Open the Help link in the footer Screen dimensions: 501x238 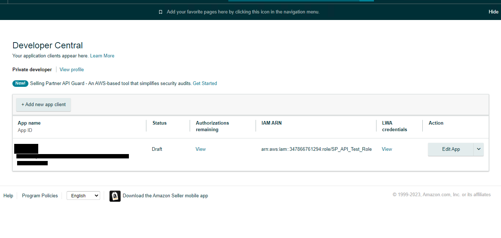[8, 196]
